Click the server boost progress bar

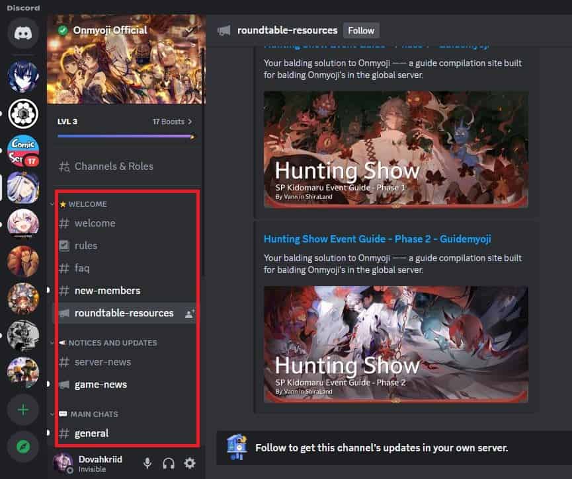click(x=126, y=136)
